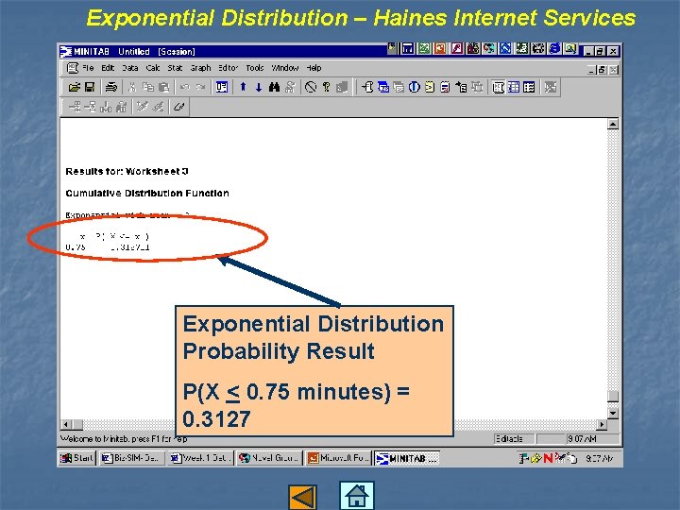This screenshot has height=510, width=680.
Task: Click the scroll up arrow of session window
Action: click(x=613, y=125)
